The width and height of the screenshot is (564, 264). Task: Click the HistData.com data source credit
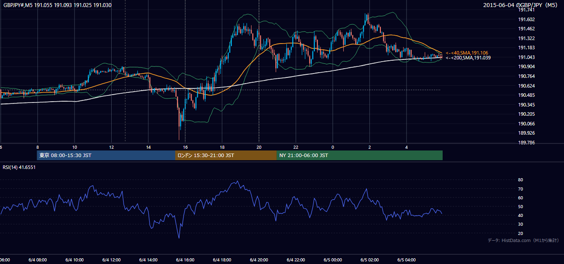[x=523, y=240]
